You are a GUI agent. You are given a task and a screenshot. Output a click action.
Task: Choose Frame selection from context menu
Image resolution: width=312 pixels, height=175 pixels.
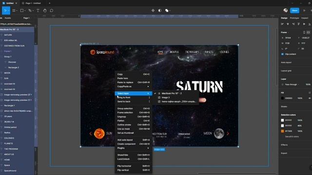click(133, 112)
